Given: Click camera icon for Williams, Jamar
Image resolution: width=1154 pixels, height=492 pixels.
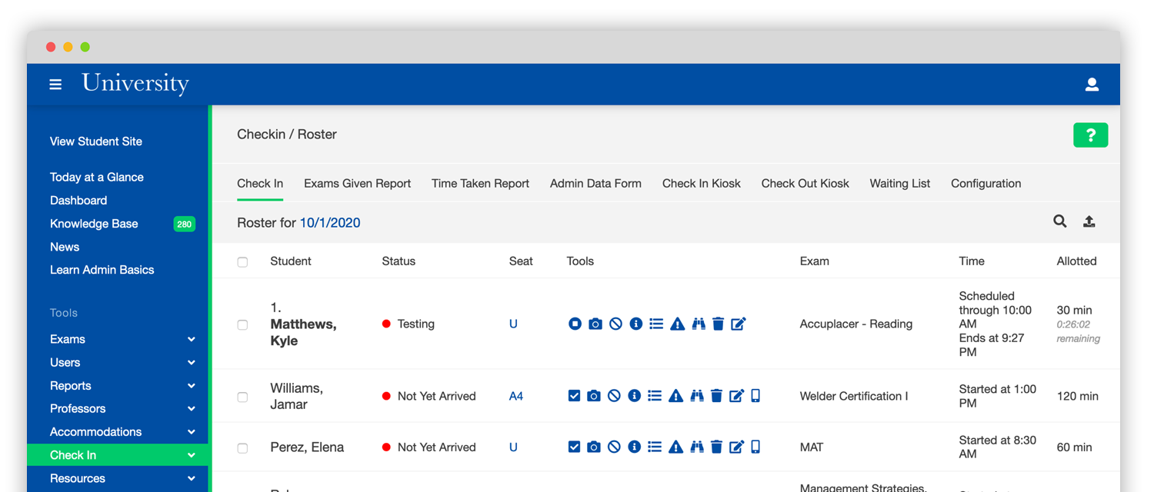Looking at the screenshot, I should [x=594, y=396].
